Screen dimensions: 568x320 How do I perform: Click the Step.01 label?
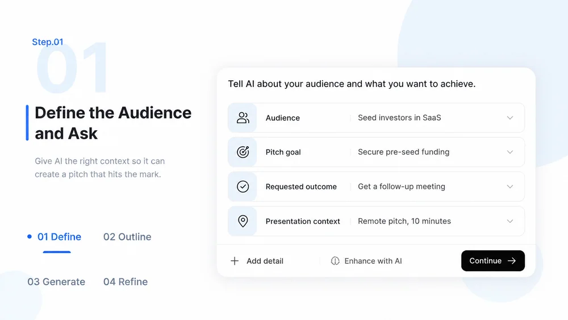[x=48, y=42]
